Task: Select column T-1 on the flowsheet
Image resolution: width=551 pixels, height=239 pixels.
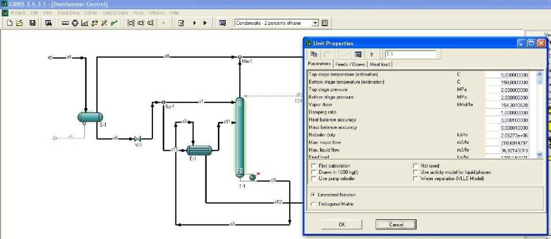Action: 239,138
